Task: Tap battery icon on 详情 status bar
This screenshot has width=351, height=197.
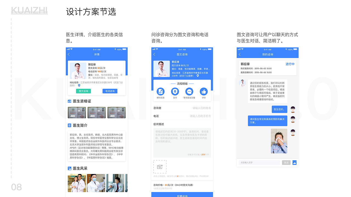Action: tap(124, 50)
